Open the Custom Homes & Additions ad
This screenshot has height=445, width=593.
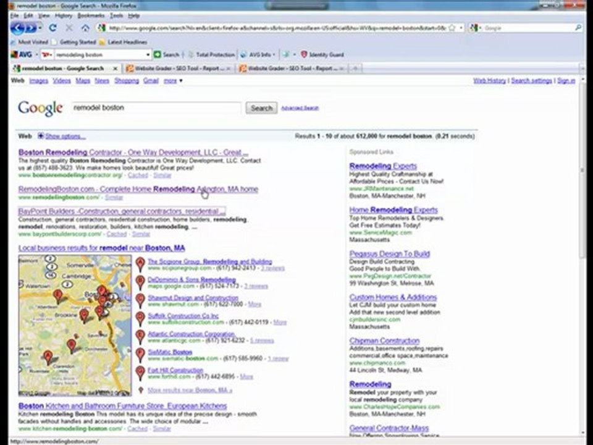click(393, 297)
